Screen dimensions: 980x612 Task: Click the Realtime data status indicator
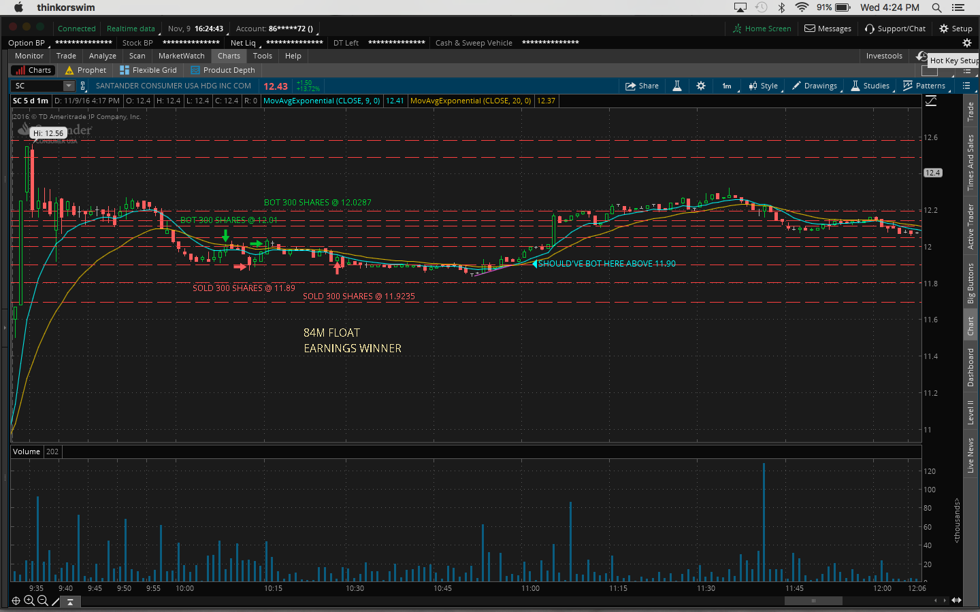point(131,29)
